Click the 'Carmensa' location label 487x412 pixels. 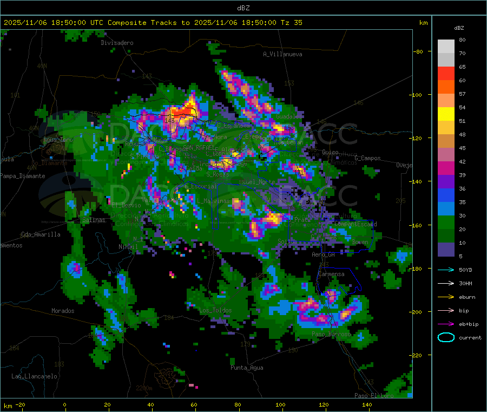coord(331,274)
